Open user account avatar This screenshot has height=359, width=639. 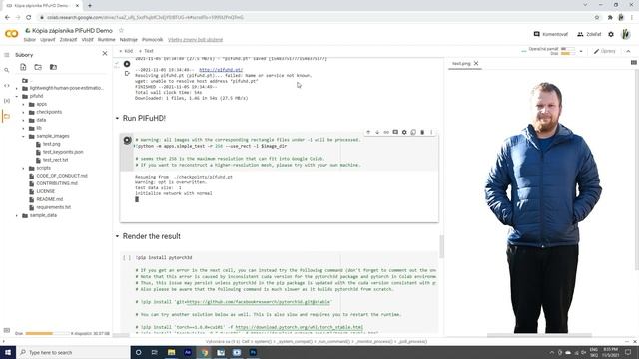[626, 34]
